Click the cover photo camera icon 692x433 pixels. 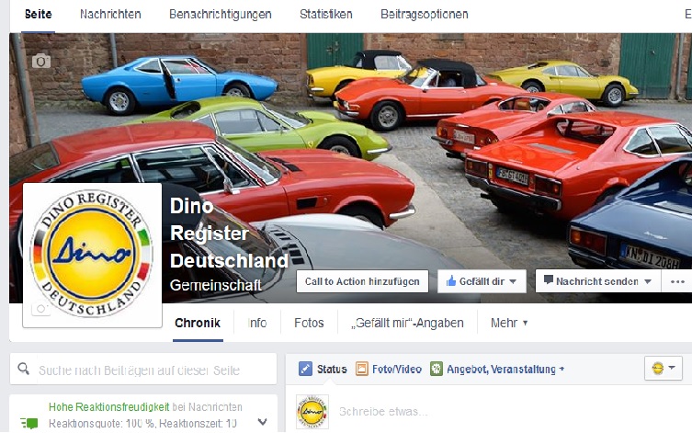(x=41, y=61)
